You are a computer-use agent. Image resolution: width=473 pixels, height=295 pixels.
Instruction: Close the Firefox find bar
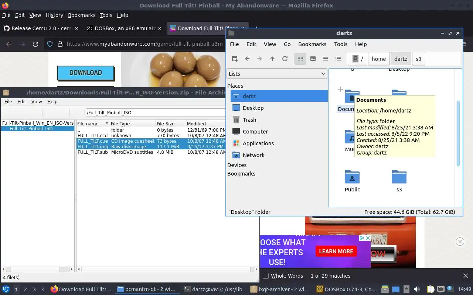pyautogui.click(x=466, y=276)
